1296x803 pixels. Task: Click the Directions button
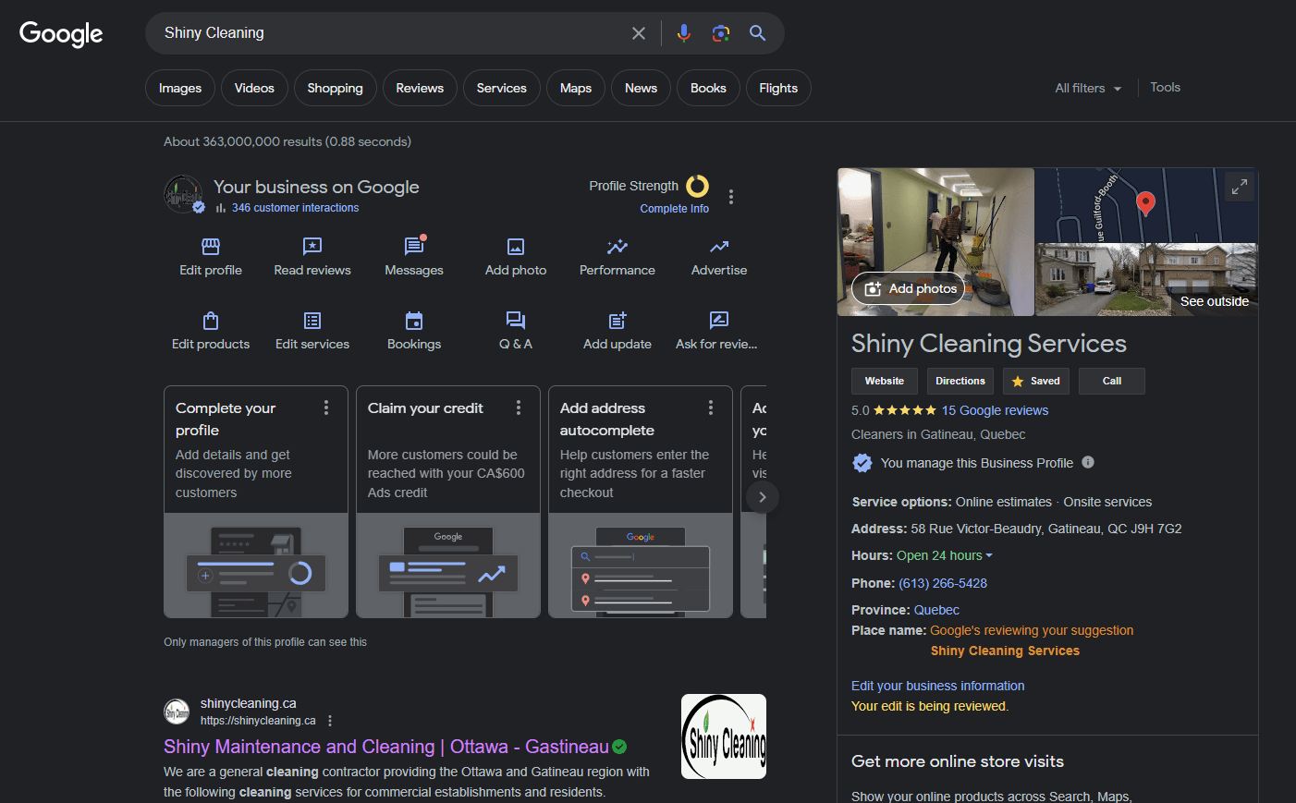[960, 381]
